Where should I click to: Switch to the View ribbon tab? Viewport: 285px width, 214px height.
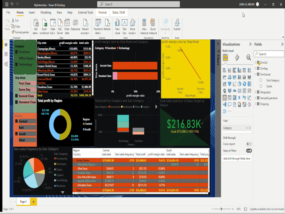point(59,12)
